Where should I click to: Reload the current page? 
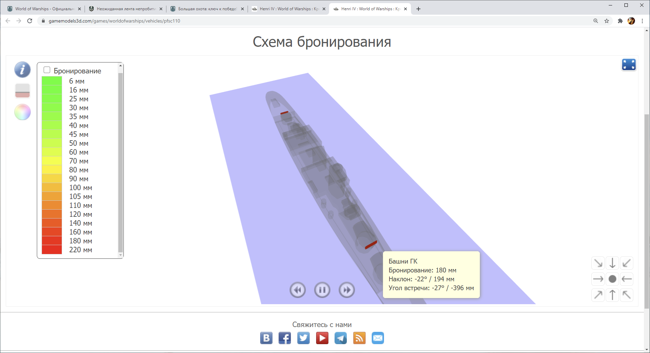coord(30,21)
